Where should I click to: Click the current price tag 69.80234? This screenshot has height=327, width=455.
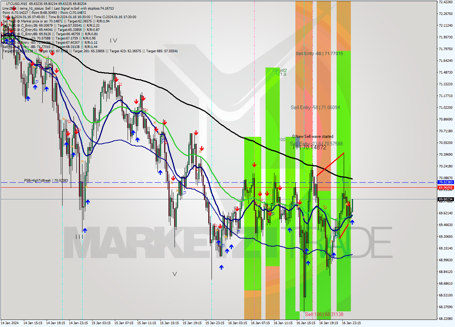click(x=446, y=199)
